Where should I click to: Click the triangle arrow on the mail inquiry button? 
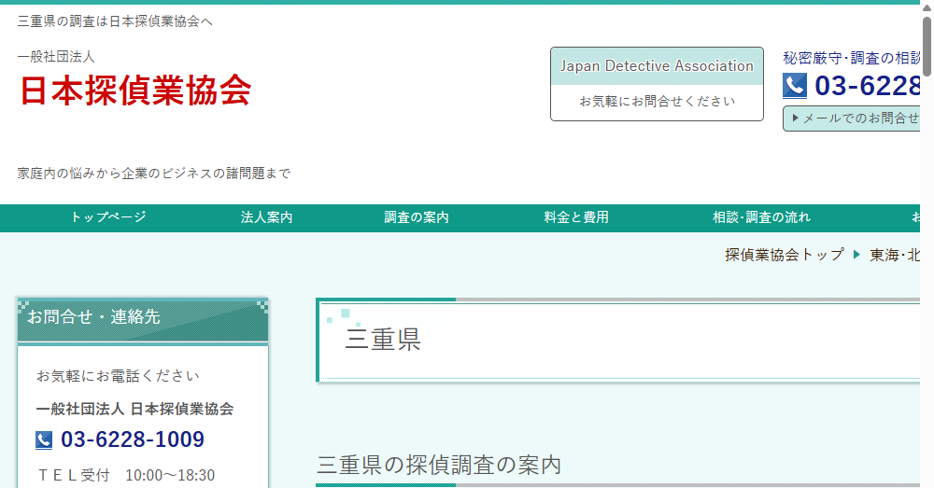[x=795, y=119]
